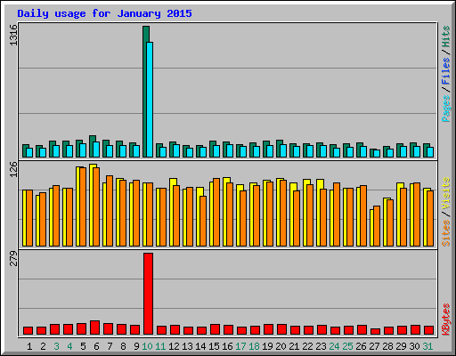Click the yellow Visits bar for day 29
The width and height of the screenshot is (456, 356).
point(399,214)
